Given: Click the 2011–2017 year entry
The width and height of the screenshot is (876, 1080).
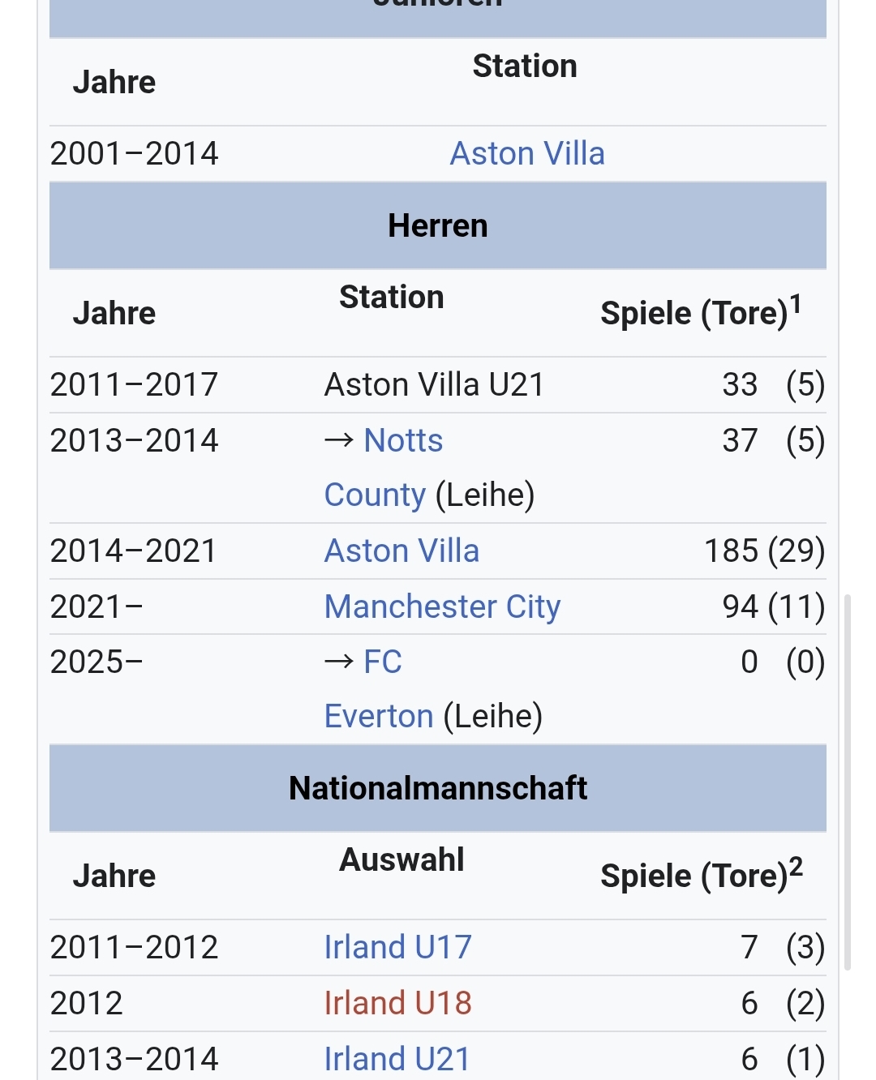Looking at the screenshot, I should pos(134,384).
